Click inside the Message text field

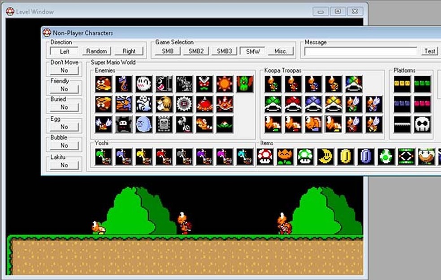point(359,51)
